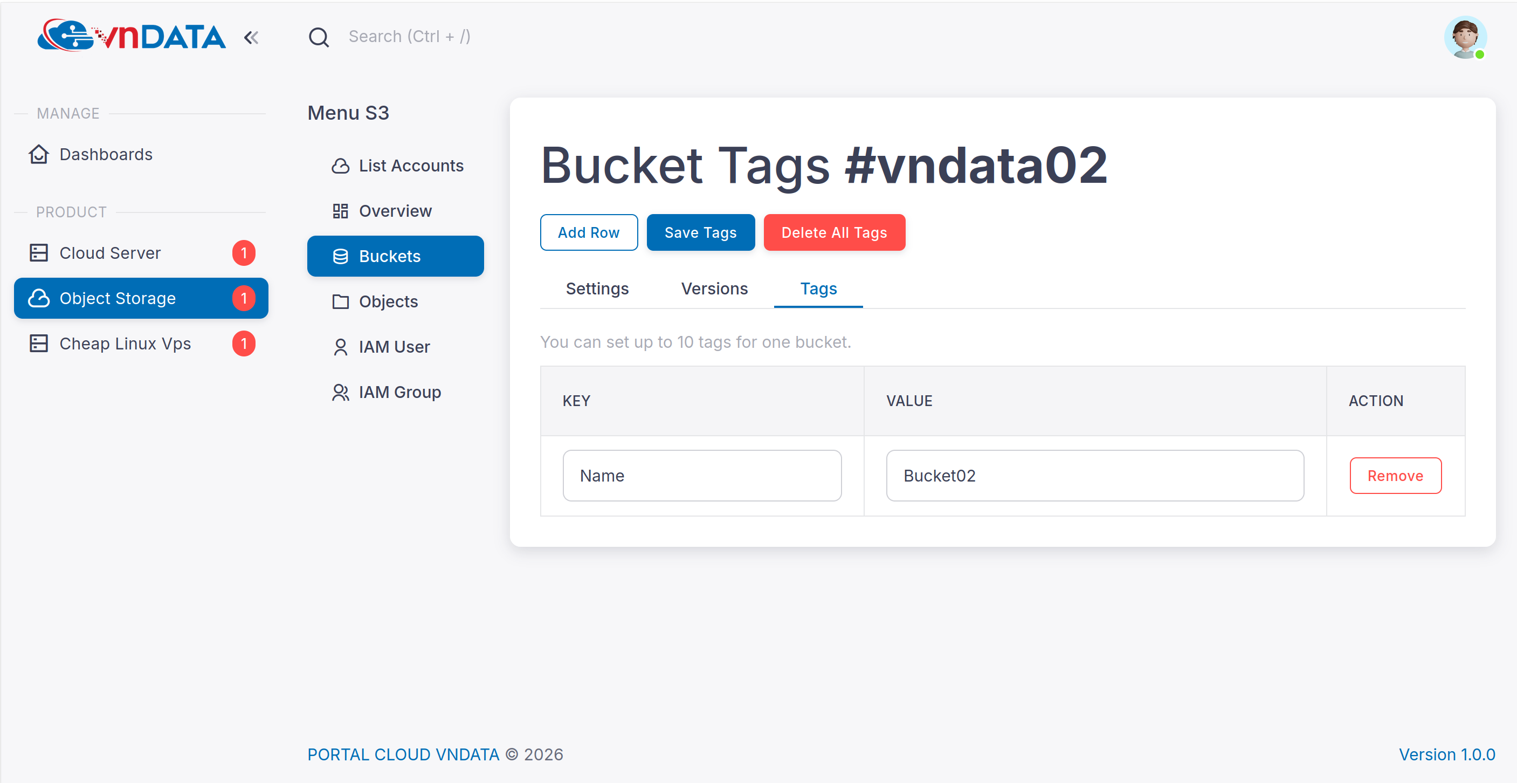The width and height of the screenshot is (1517, 783).
Task: Select Cheap Linux Vps item
Action: coord(125,344)
